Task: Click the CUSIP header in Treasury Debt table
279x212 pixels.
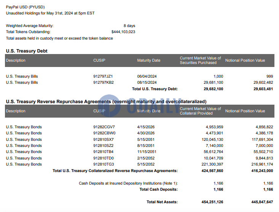Action: [x=99, y=61]
